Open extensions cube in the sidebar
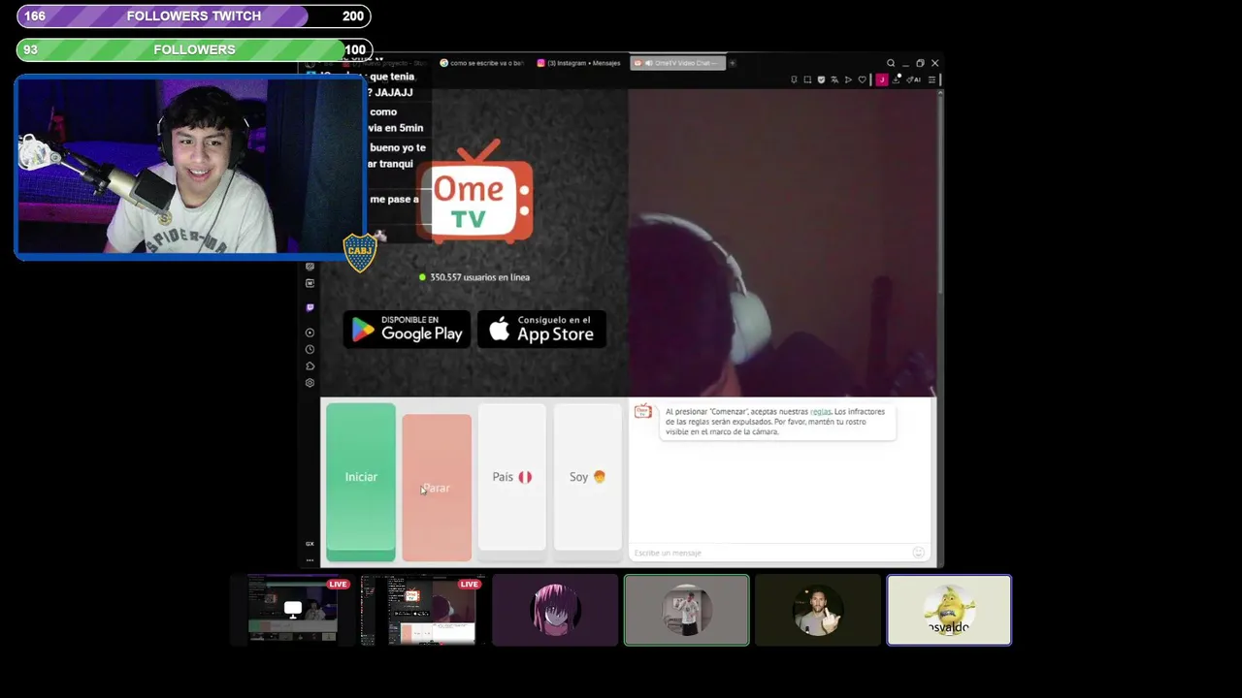This screenshot has height=698, width=1242. tap(310, 365)
